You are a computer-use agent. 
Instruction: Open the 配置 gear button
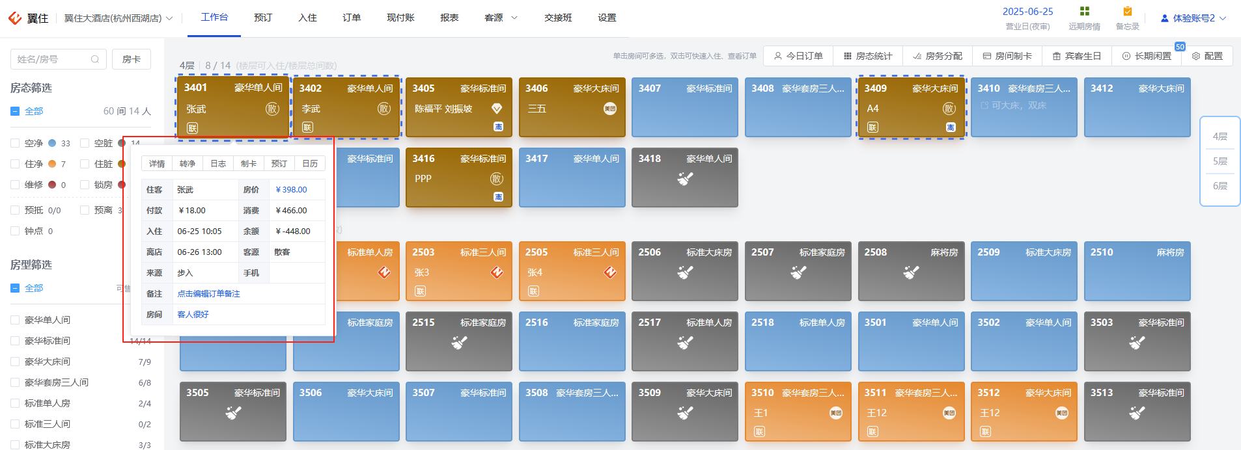[x=1207, y=56]
